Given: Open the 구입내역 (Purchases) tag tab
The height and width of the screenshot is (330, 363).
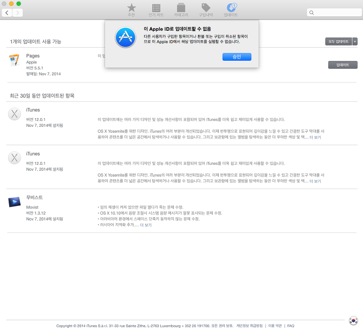Looking at the screenshot, I should click(x=206, y=10).
